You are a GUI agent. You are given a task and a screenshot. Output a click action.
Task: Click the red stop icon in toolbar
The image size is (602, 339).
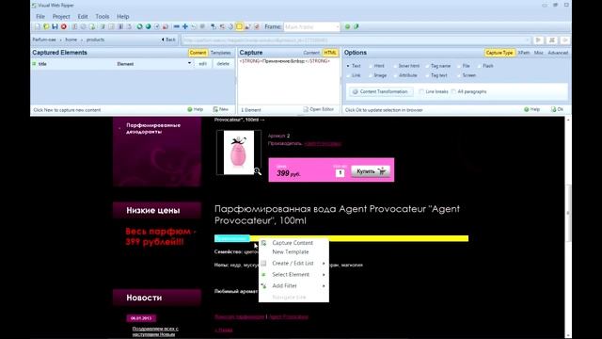coord(64,26)
